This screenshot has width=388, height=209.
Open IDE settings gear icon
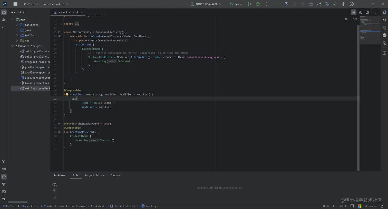tap(343, 4)
